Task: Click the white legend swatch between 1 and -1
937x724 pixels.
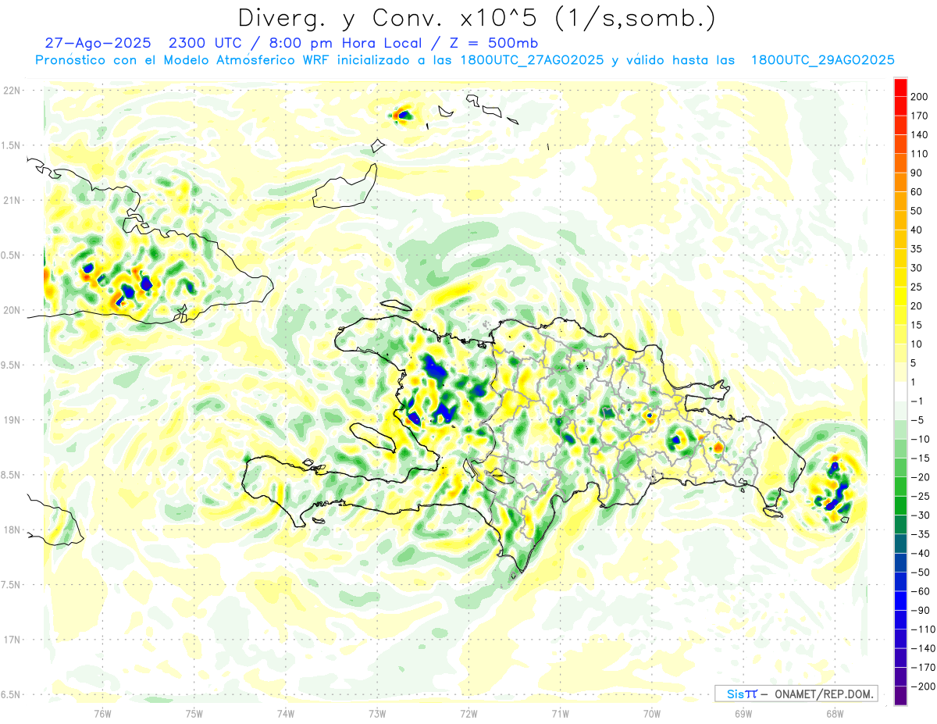Action: pos(900,391)
